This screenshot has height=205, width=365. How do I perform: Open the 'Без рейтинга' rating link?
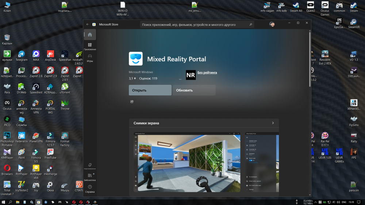[x=207, y=72]
